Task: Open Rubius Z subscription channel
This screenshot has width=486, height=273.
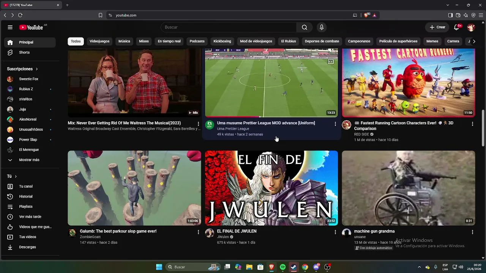Action: [30, 89]
